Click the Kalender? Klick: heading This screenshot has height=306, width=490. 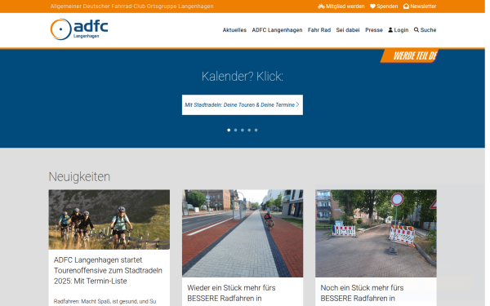243,77
